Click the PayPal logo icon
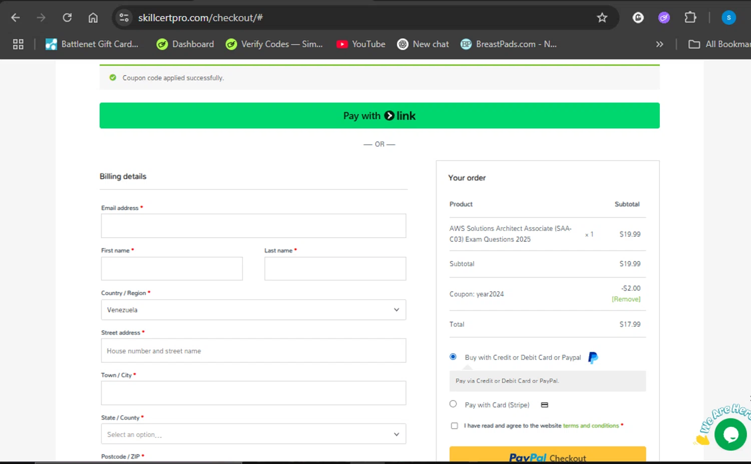The image size is (751, 464). [593, 358]
